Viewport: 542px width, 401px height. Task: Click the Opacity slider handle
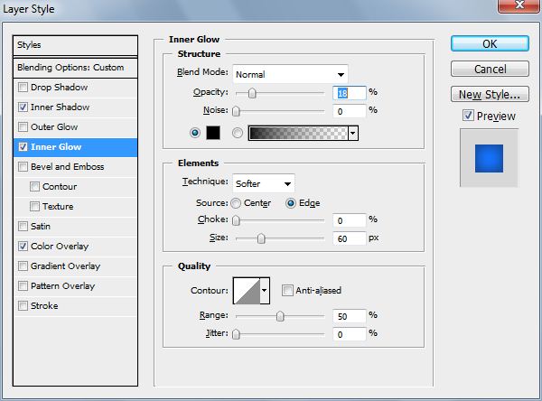(x=252, y=93)
